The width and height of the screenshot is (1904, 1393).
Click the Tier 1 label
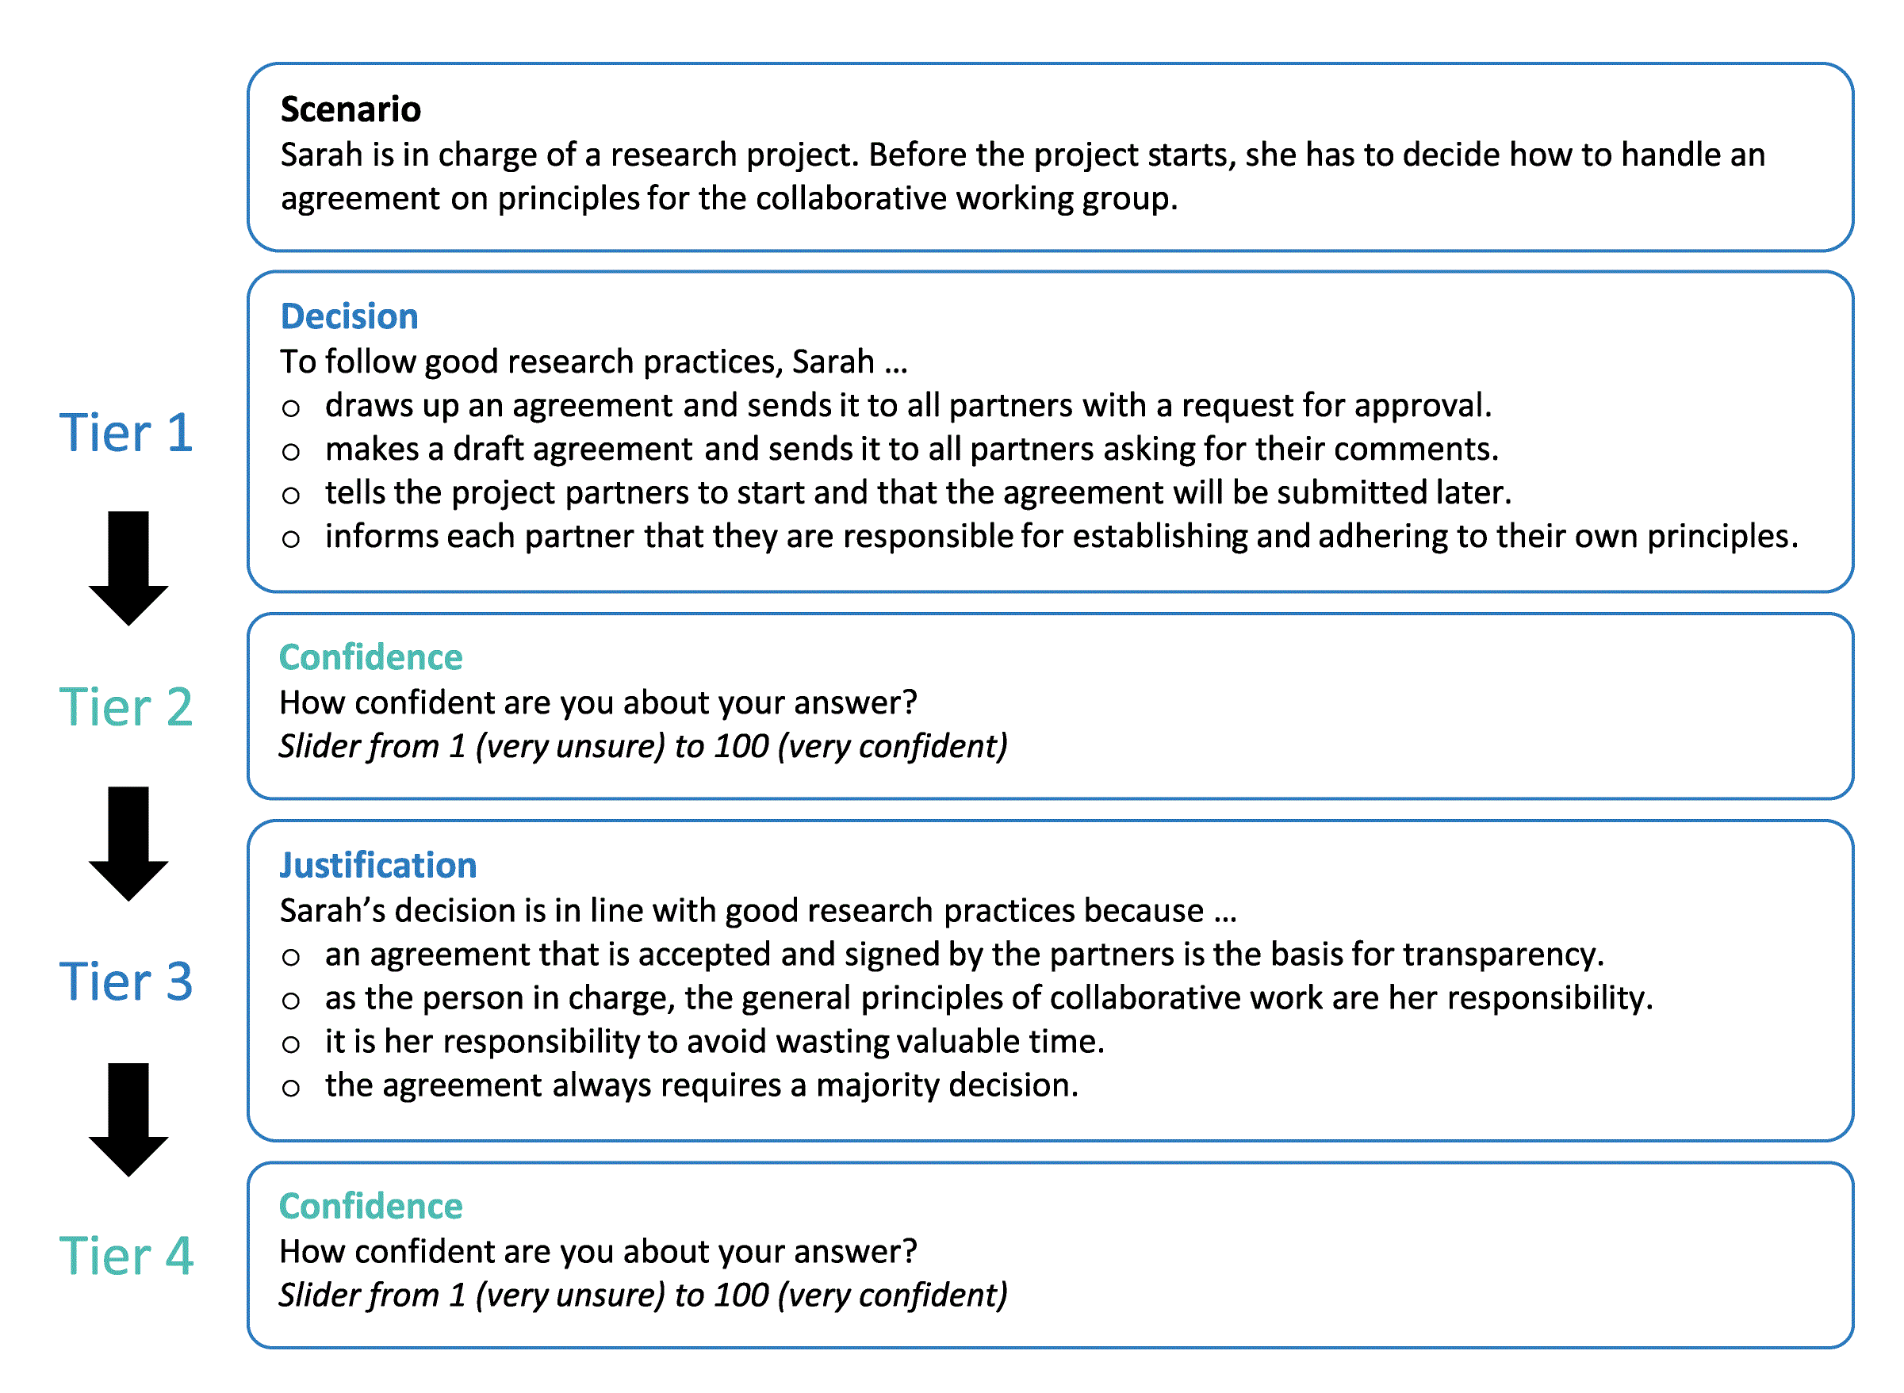click(x=126, y=433)
